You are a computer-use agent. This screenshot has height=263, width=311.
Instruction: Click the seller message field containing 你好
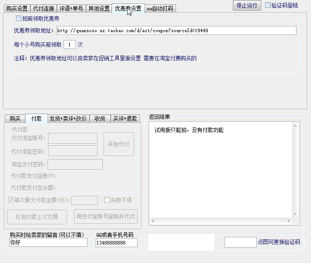[48, 242]
